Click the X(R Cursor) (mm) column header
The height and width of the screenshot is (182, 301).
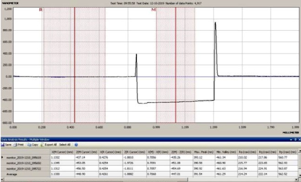111,152
